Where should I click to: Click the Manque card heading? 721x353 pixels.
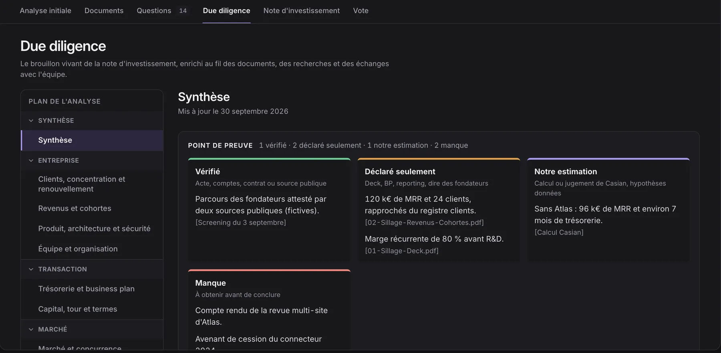[x=210, y=283]
